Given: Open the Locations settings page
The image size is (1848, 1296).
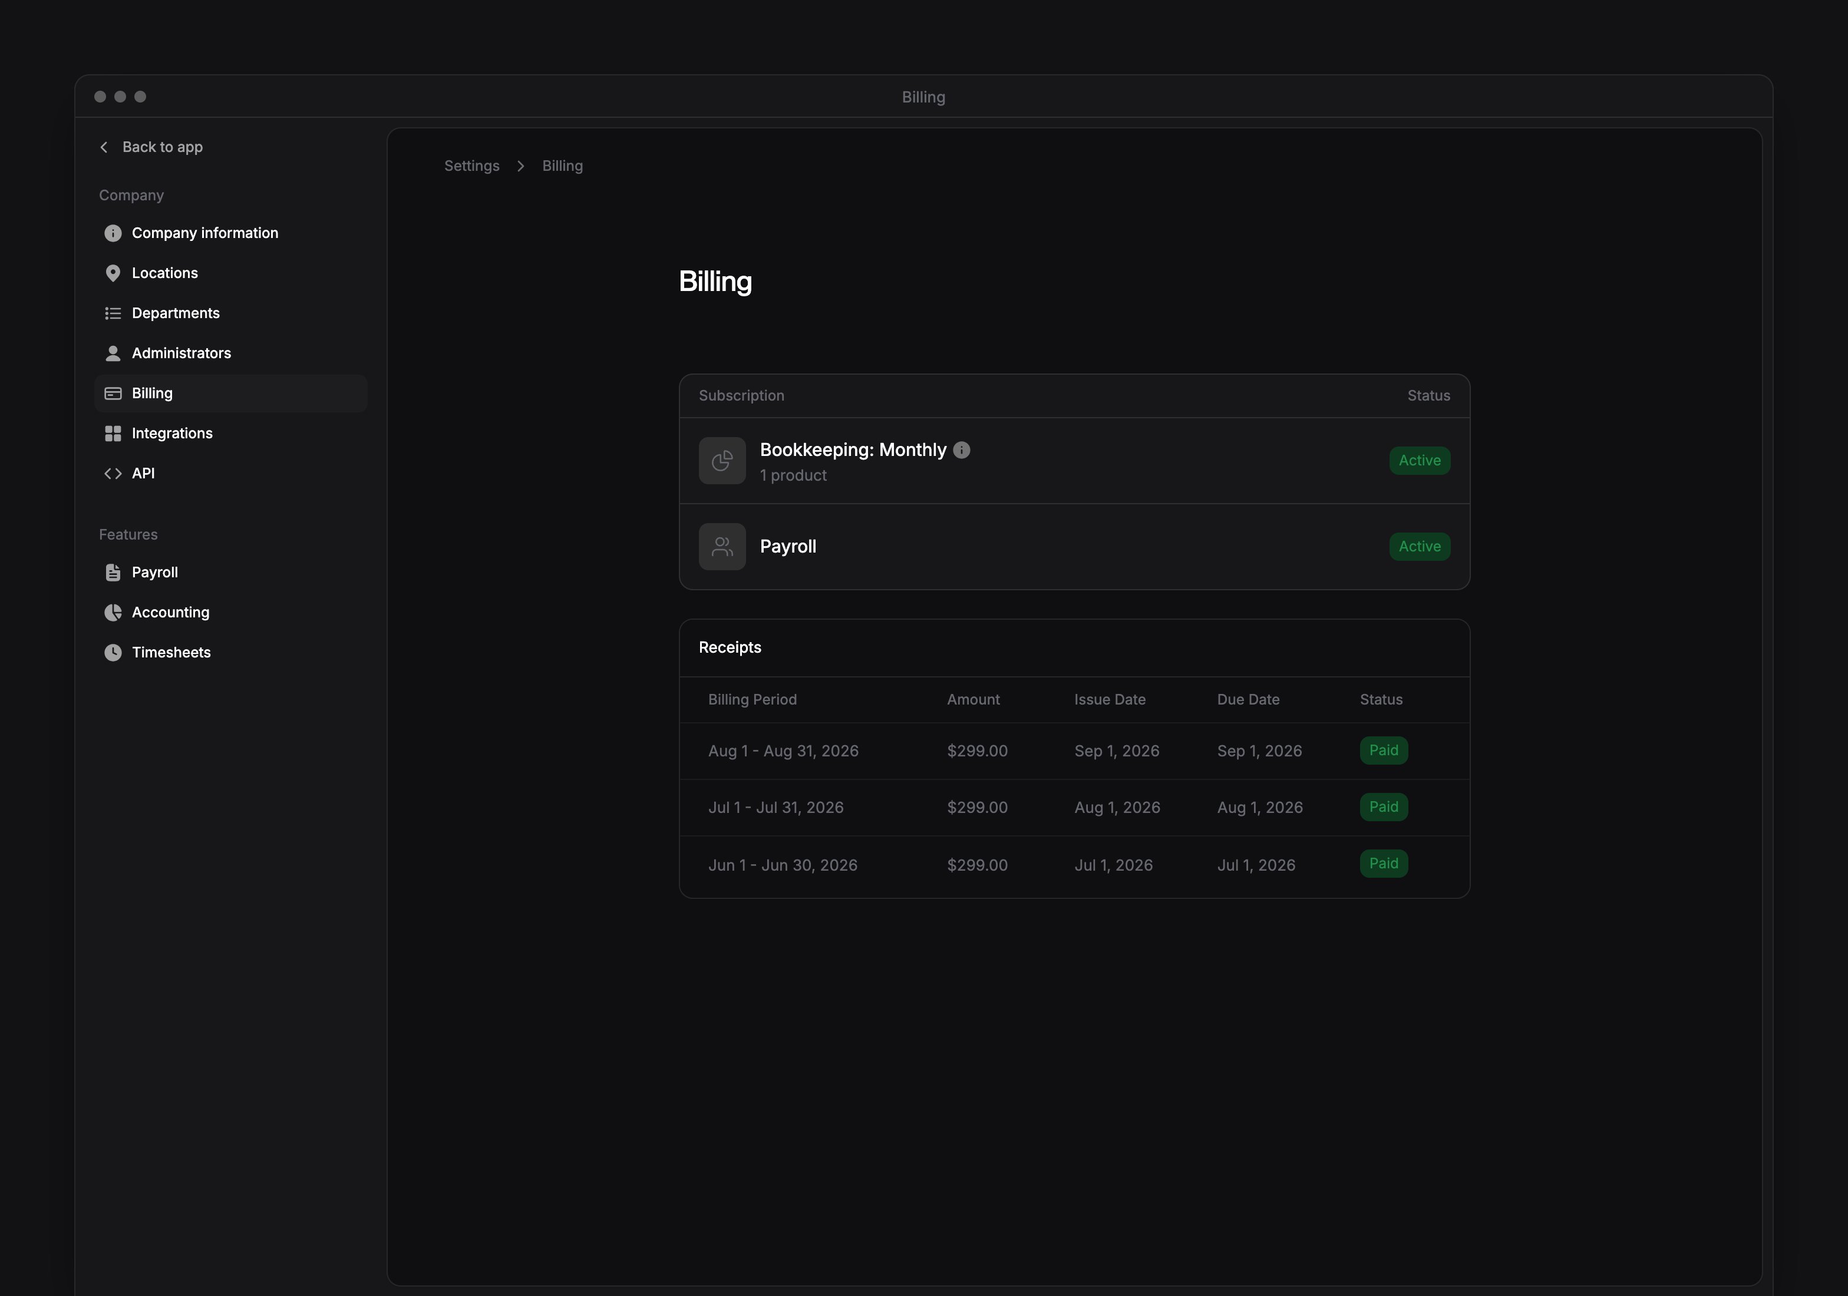Looking at the screenshot, I should (231, 273).
